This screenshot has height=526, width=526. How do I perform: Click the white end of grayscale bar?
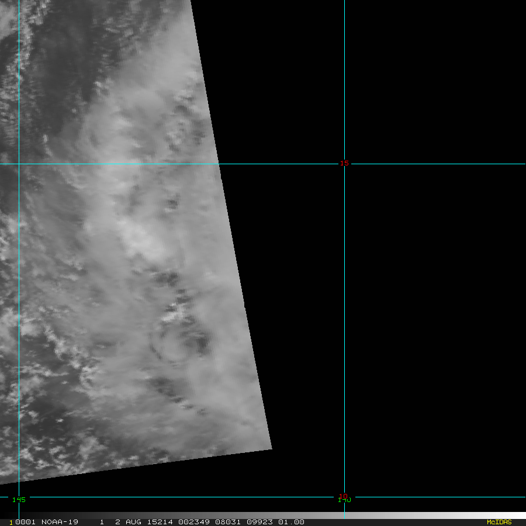[520, 515]
